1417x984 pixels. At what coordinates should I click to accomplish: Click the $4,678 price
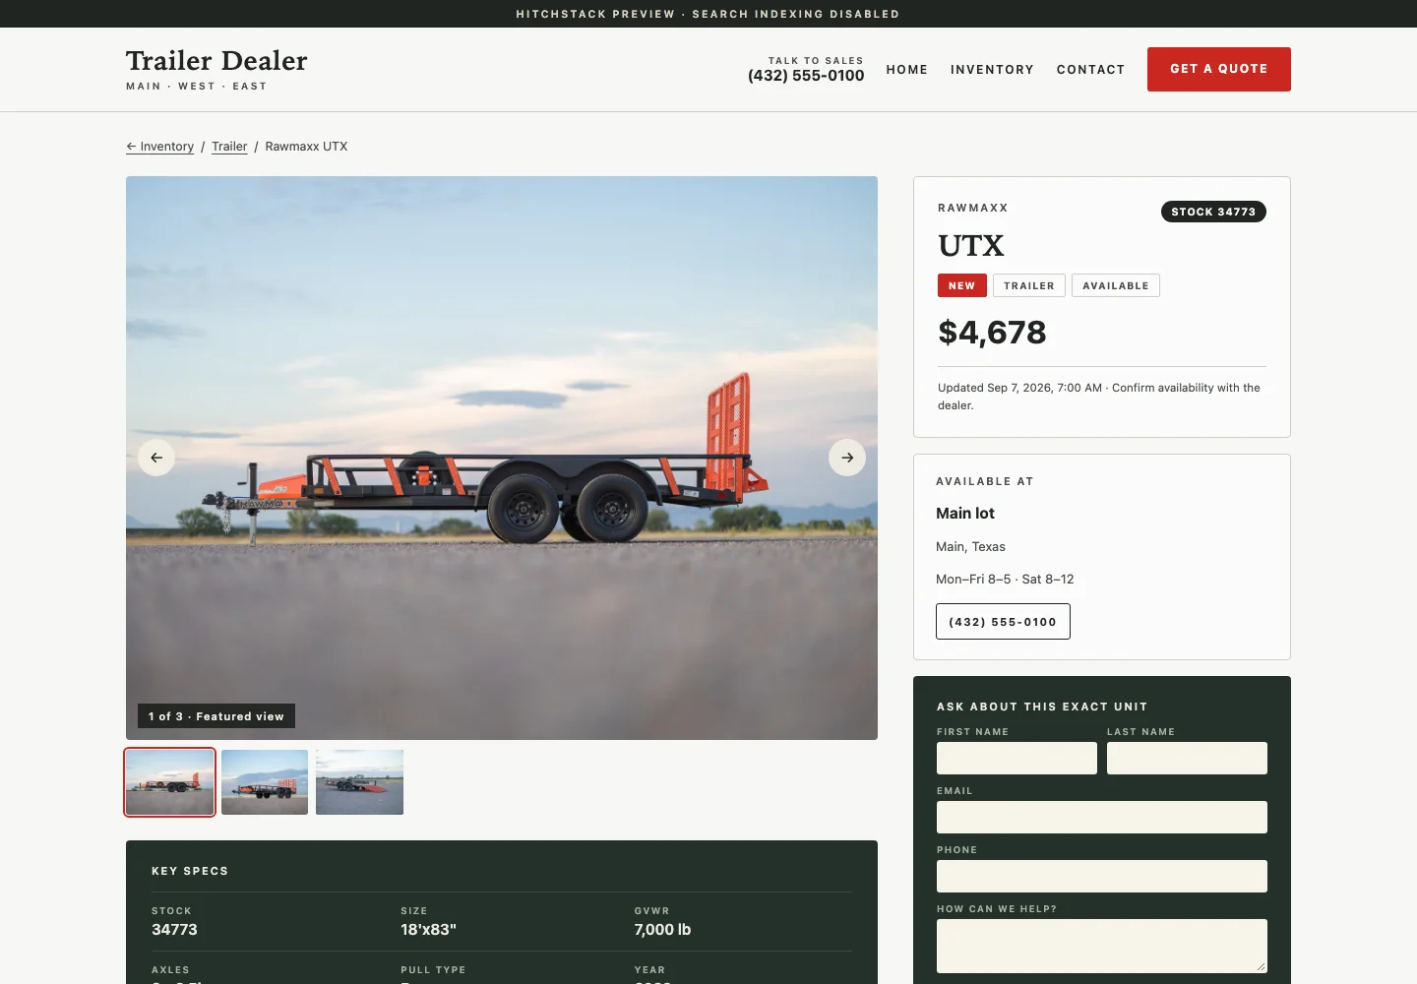click(992, 333)
